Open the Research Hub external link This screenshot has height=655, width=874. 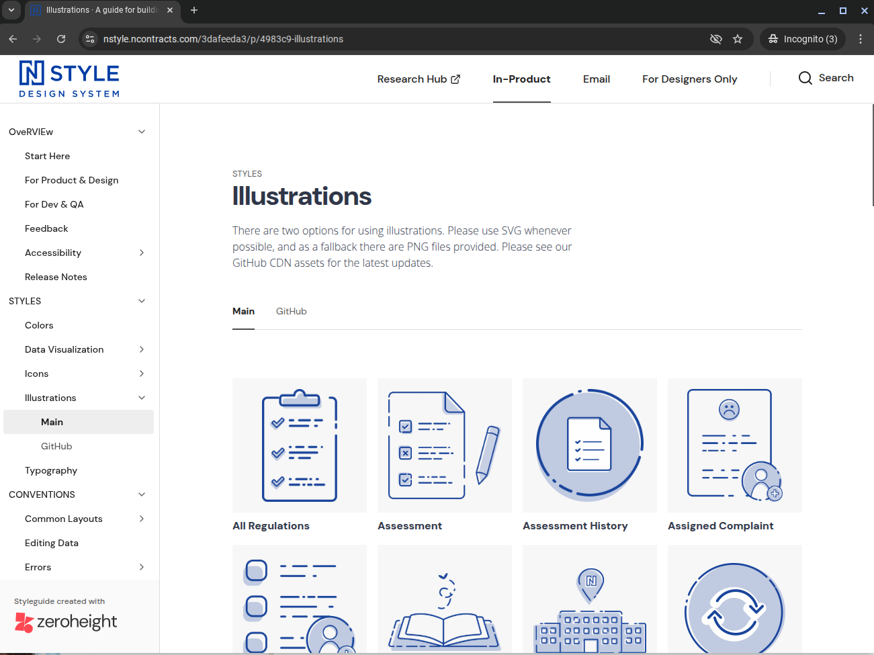418,79
